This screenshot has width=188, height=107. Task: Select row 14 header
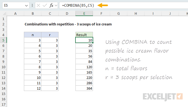click(3, 88)
